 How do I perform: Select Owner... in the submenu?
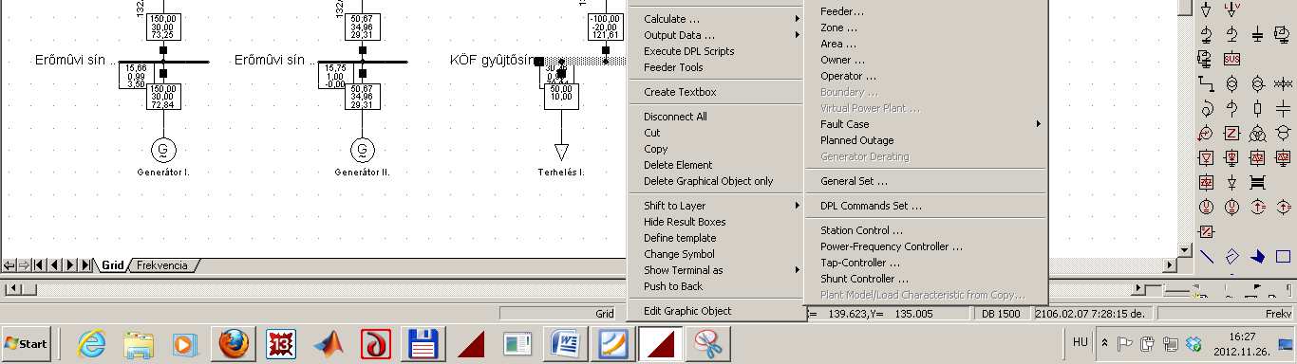pos(927,60)
